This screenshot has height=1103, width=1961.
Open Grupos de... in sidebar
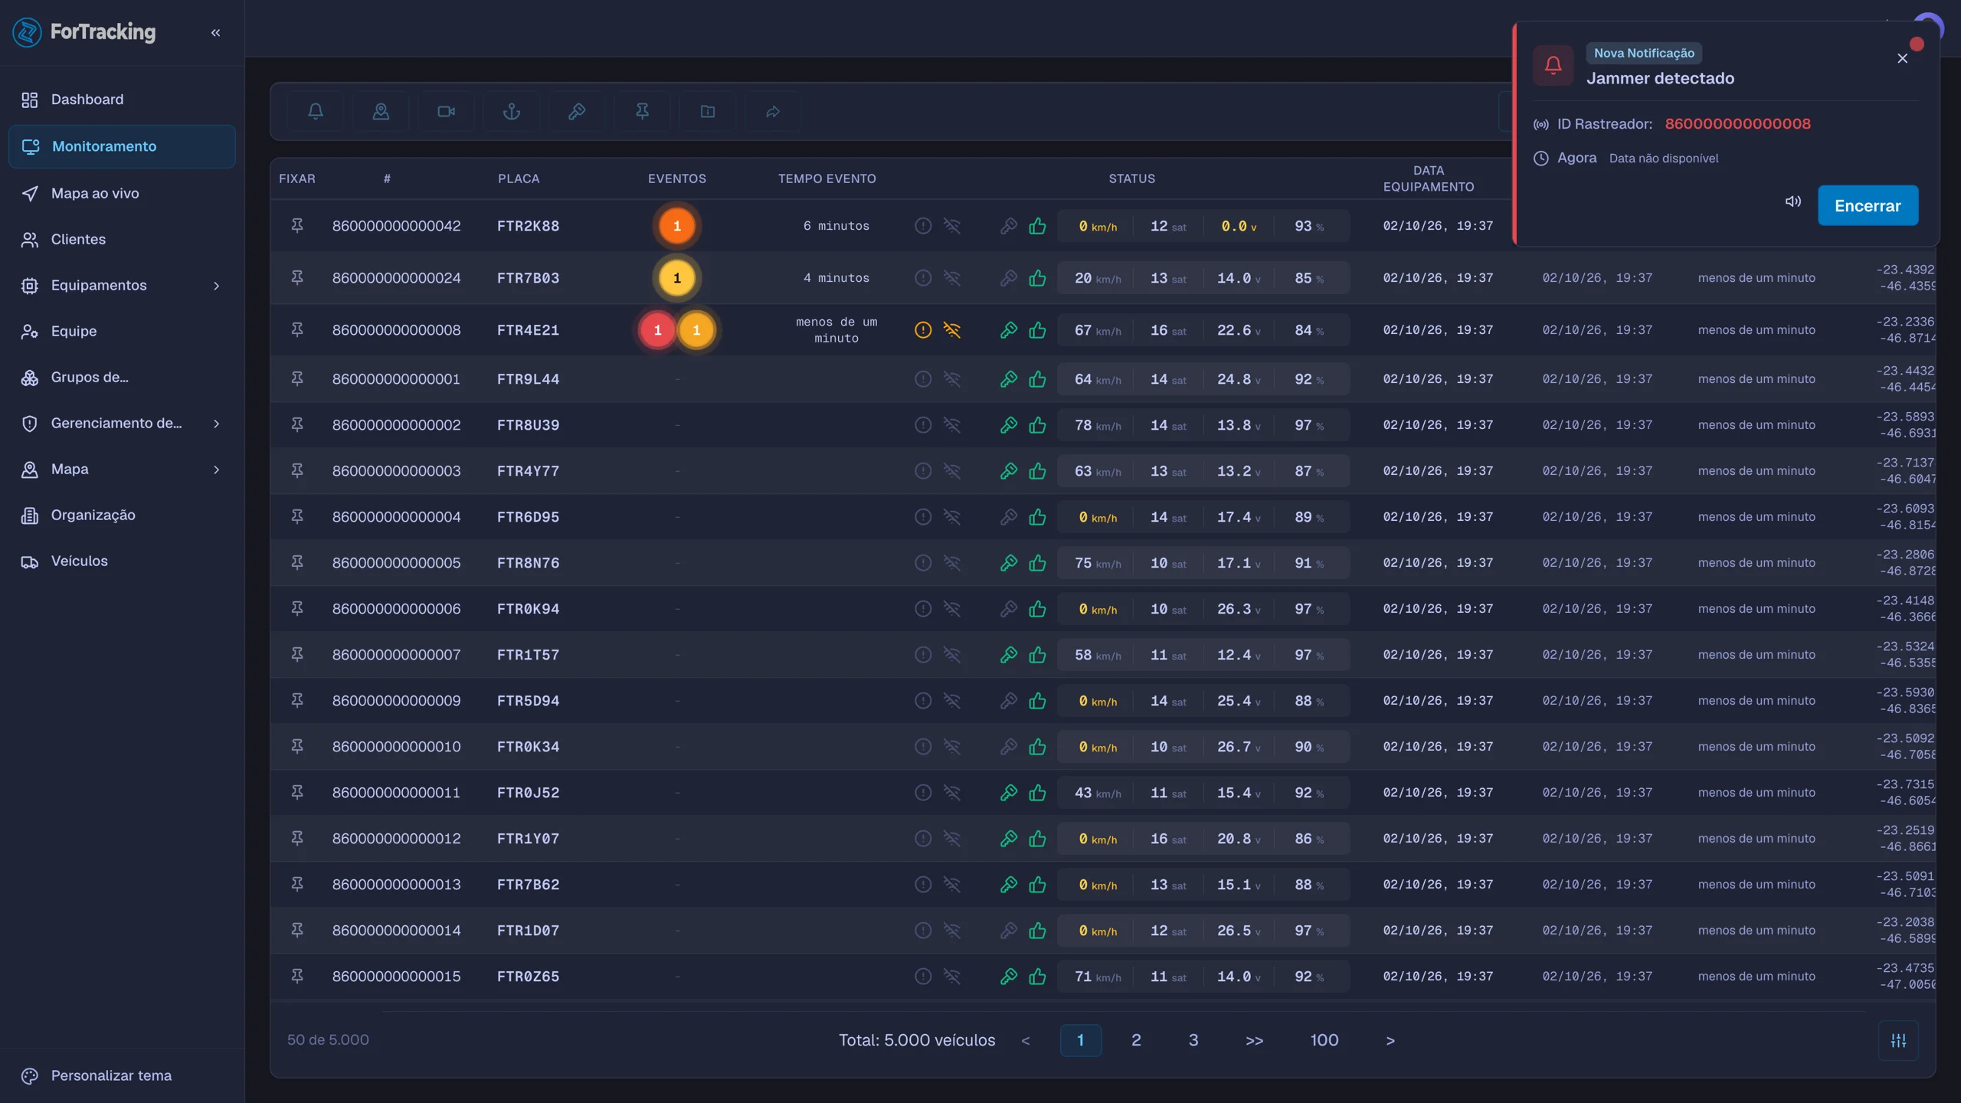point(122,378)
